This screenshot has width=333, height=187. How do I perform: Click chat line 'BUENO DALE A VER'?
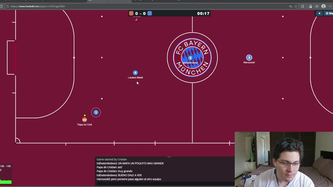pos(119,175)
